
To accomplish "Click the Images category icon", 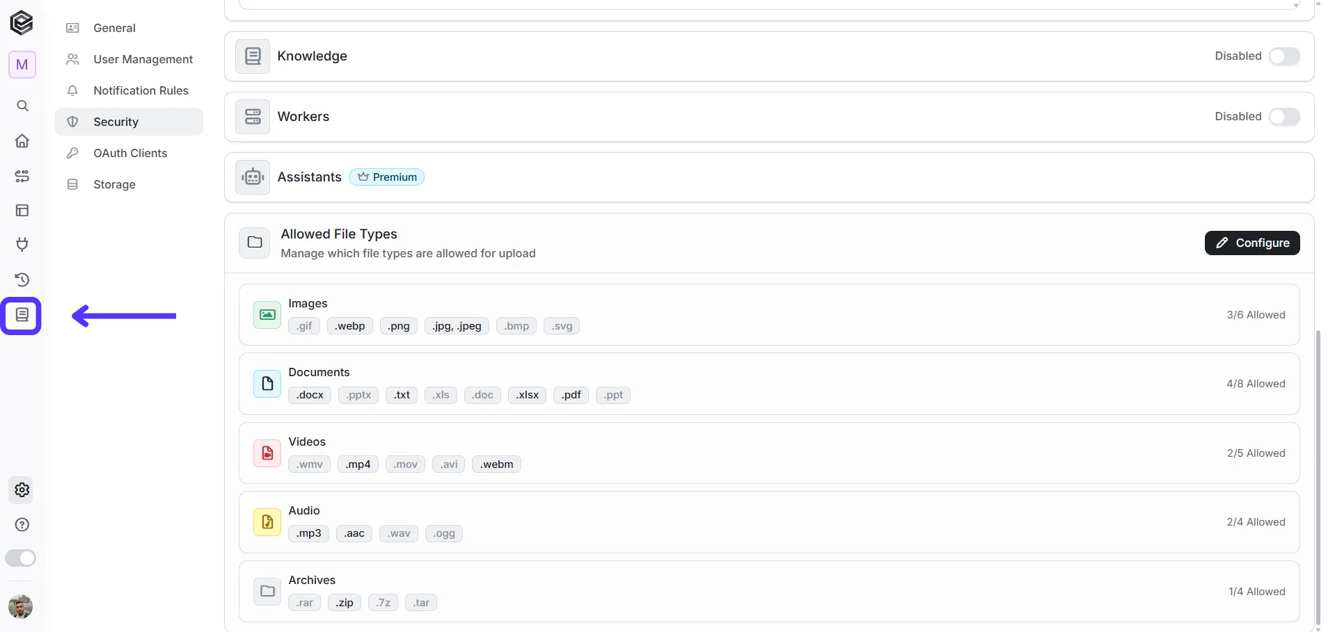I will click(267, 315).
